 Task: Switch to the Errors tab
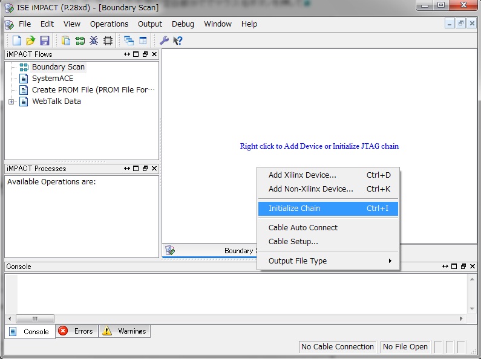click(77, 331)
